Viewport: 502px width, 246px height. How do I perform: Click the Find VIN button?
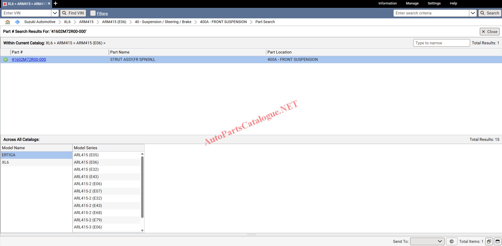tap(73, 13)
